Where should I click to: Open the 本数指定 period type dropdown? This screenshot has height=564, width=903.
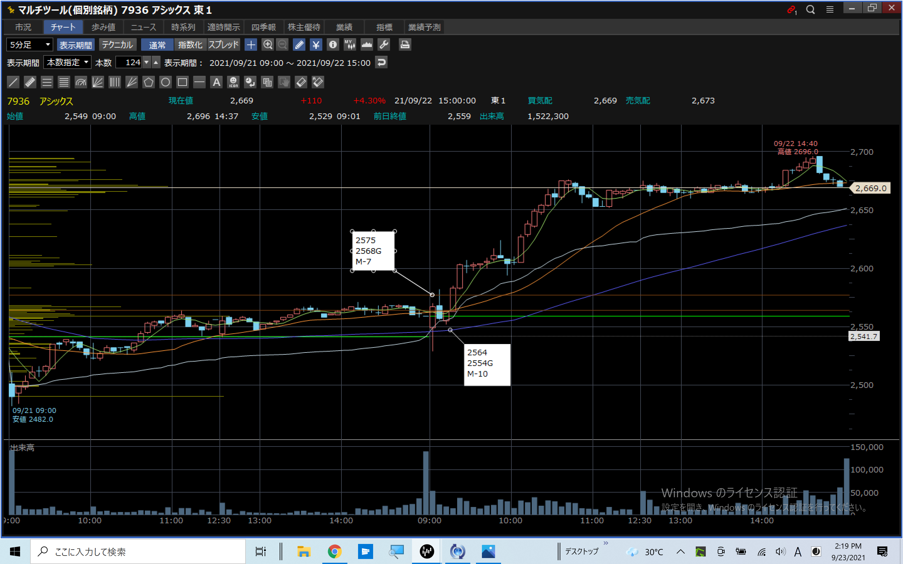[67, 62]
